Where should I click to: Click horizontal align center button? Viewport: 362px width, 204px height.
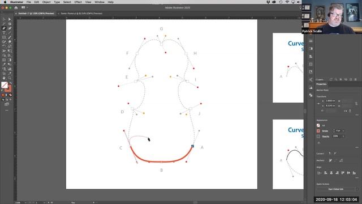tap(331, 173)
